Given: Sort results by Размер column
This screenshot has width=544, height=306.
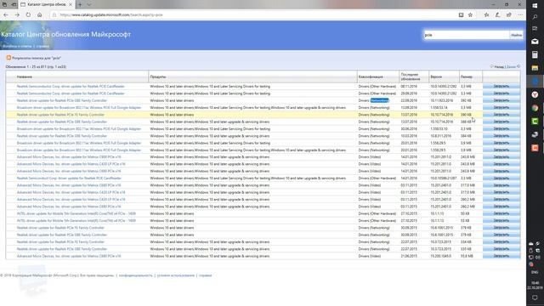Looking at the screenshot, I should click(467, 76).
